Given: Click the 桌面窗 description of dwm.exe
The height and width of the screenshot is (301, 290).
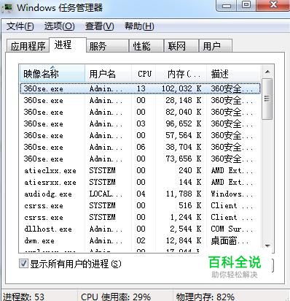Looking at the screenshot, I should pyautogui.click(x=230, y=240).
